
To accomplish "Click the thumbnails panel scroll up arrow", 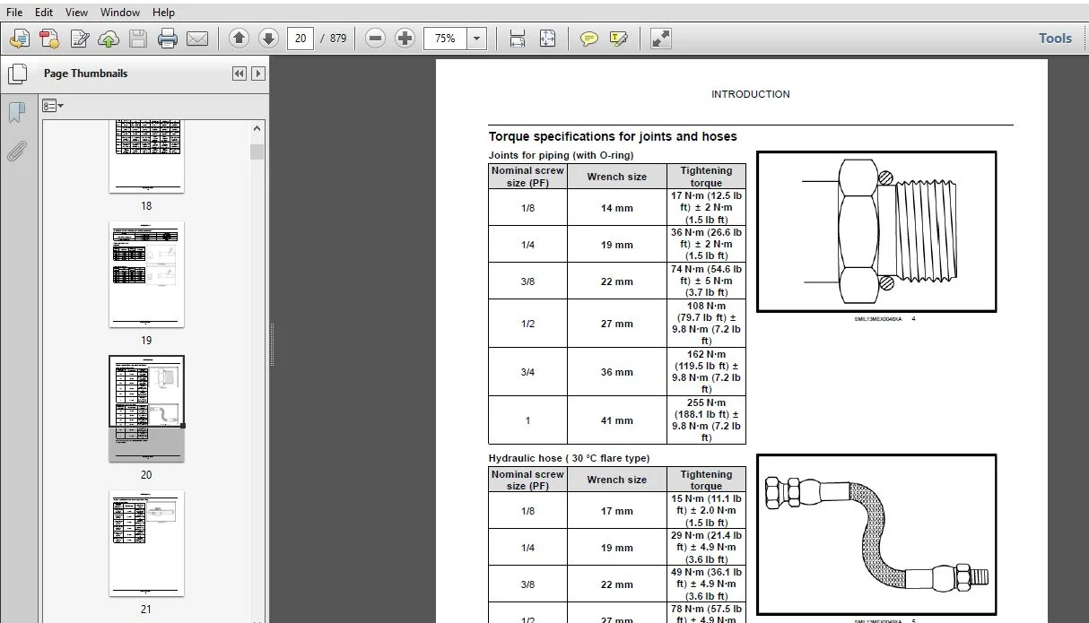I will [257, 130].
